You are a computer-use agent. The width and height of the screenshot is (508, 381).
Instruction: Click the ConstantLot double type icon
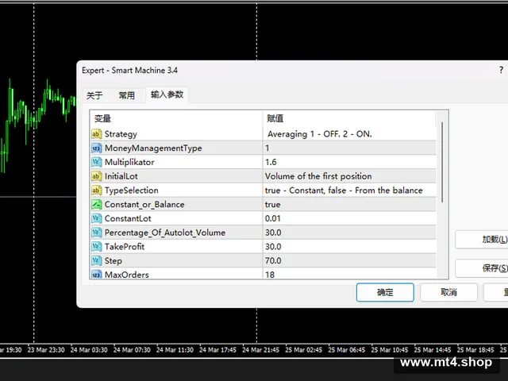[97, 218]
